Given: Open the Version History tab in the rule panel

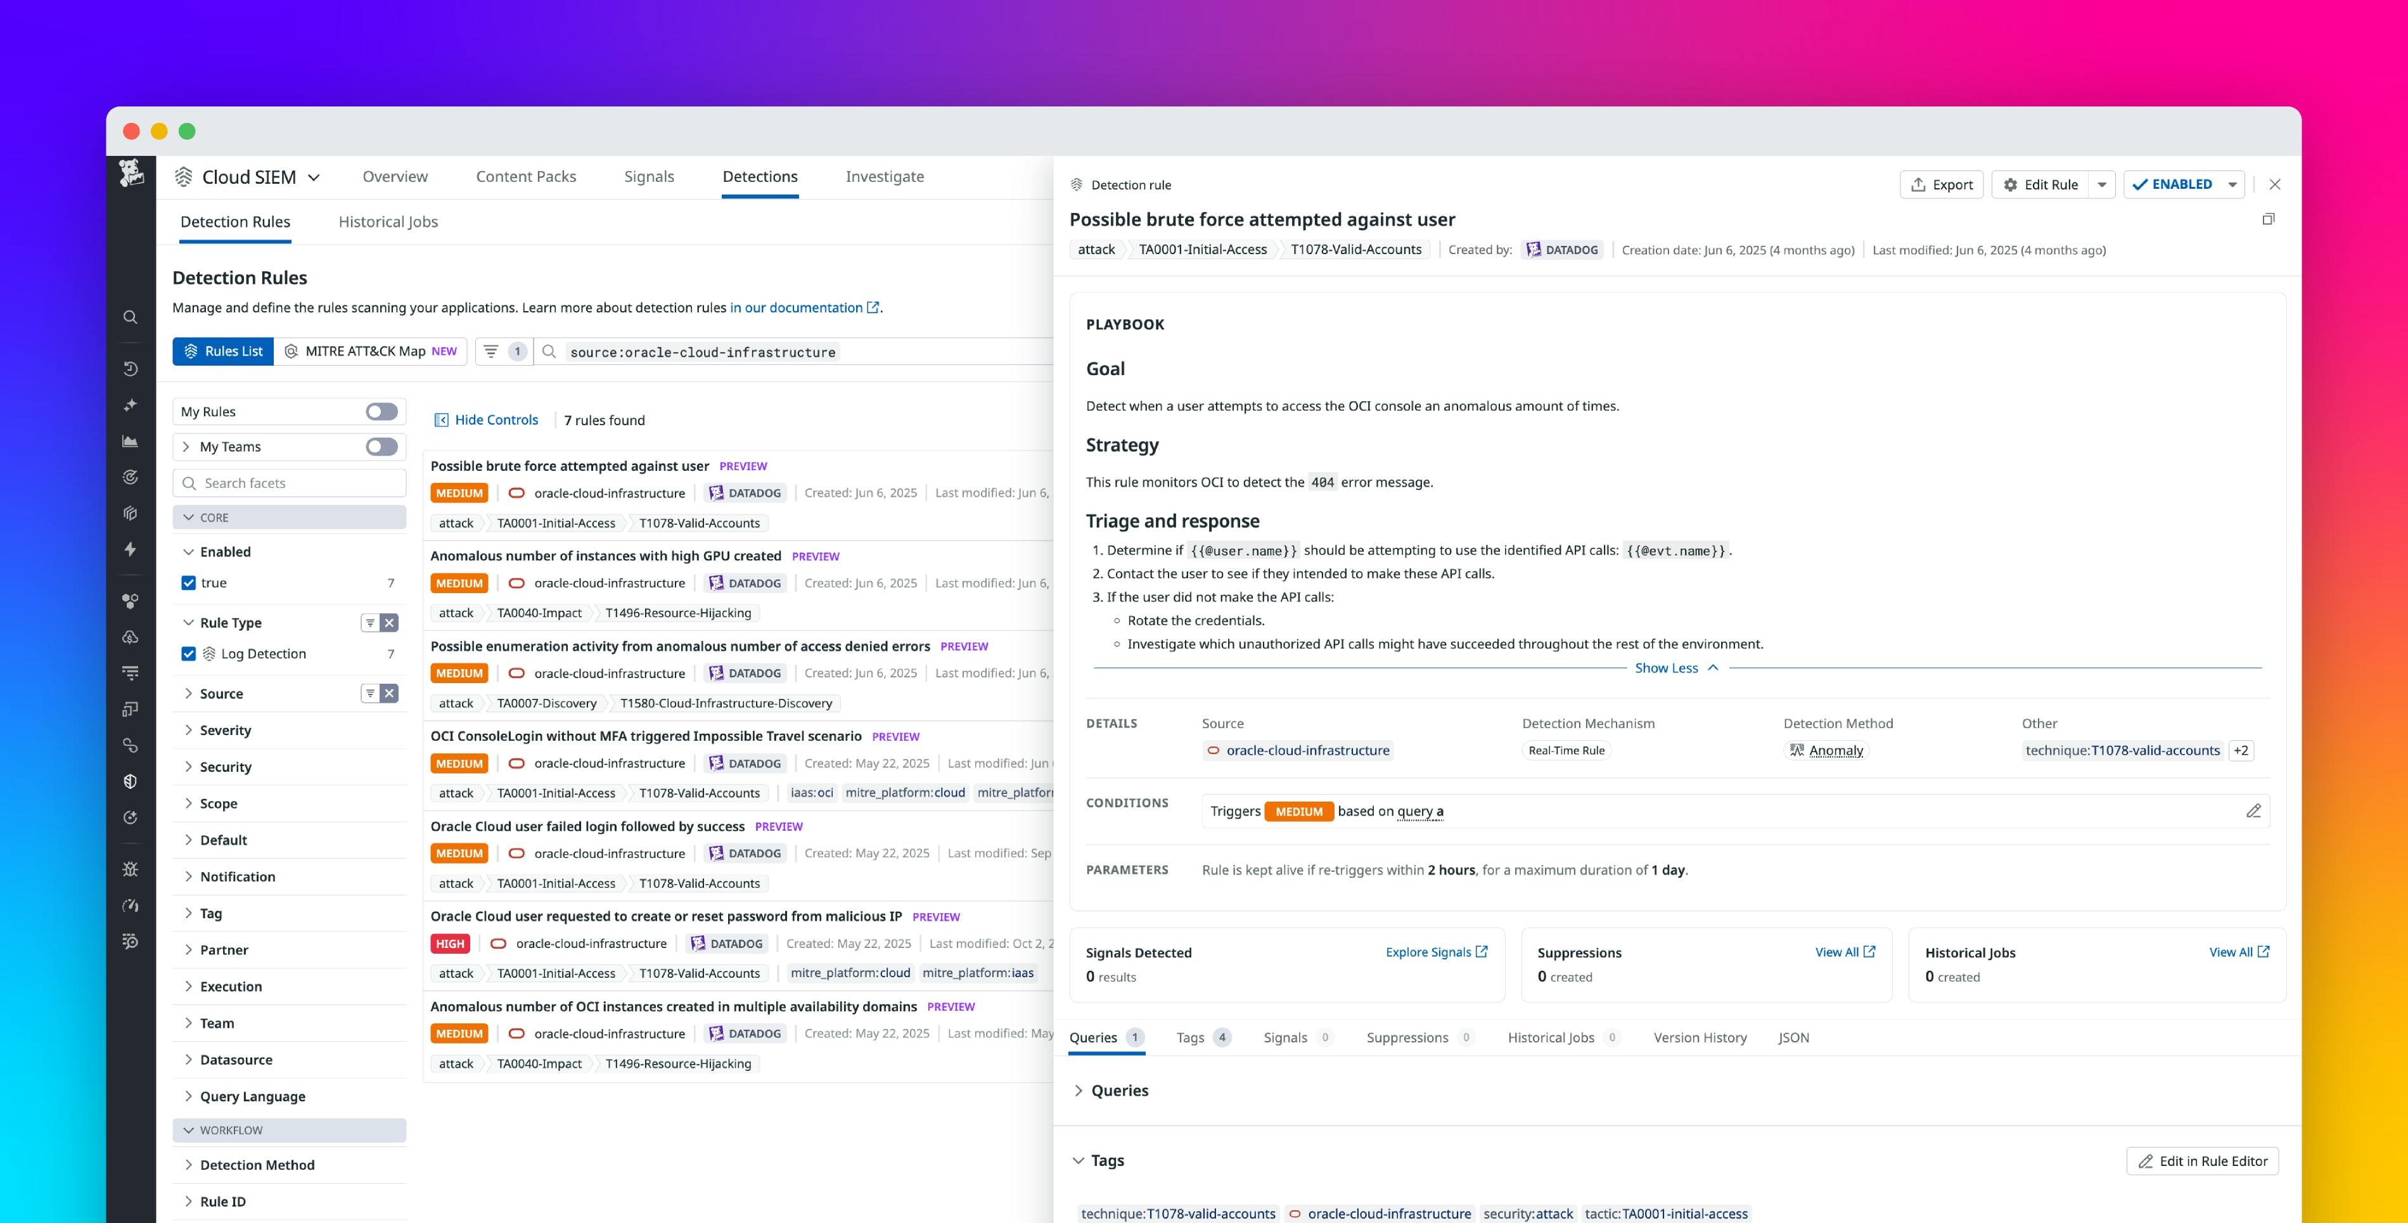Looking at the screenshot, I should pos(1700,1037).
